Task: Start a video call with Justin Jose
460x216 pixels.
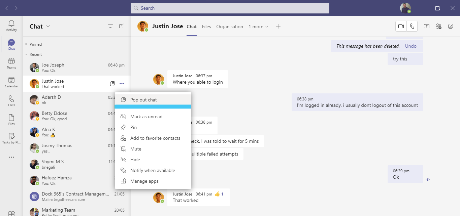Action: pos(401,26)
